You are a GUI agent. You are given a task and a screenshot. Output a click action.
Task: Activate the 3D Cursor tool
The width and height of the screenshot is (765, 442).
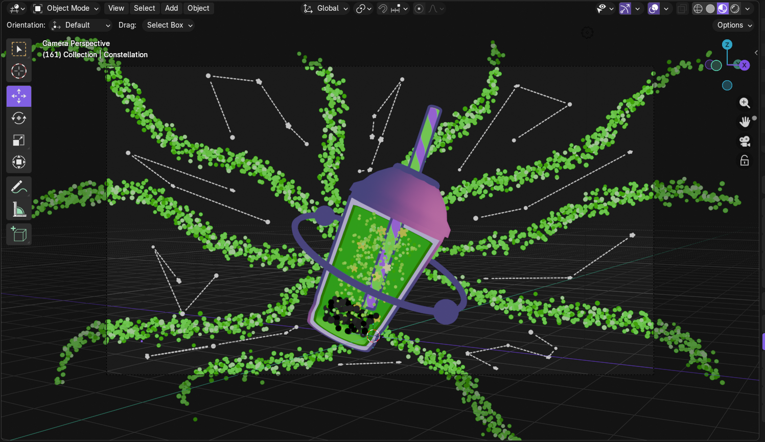point(19,71)
